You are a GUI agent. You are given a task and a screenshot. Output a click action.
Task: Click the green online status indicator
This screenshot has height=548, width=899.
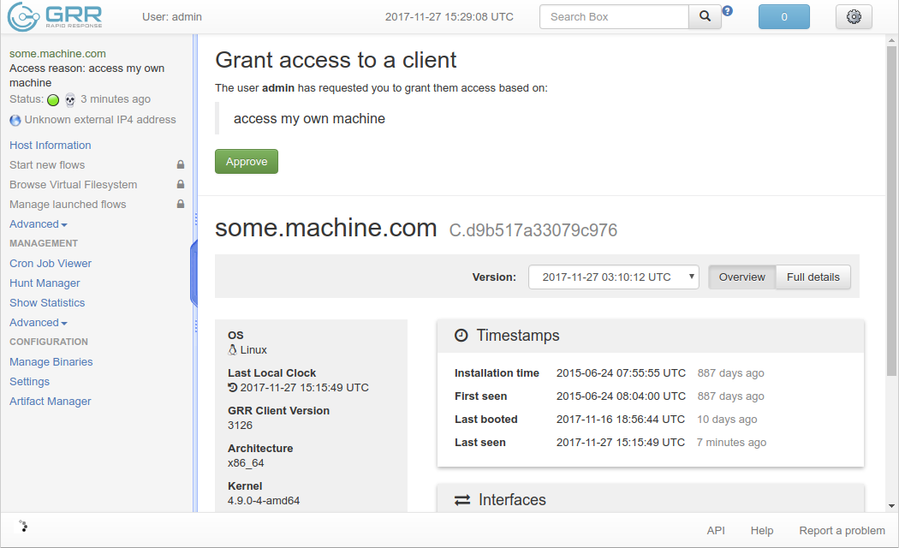53,99
